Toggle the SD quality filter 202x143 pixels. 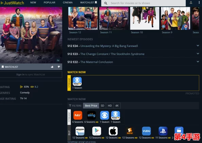pos(102,106)
